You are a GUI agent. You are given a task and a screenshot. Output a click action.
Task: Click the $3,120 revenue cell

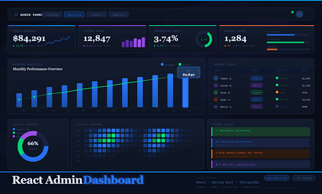pos(306,100)
